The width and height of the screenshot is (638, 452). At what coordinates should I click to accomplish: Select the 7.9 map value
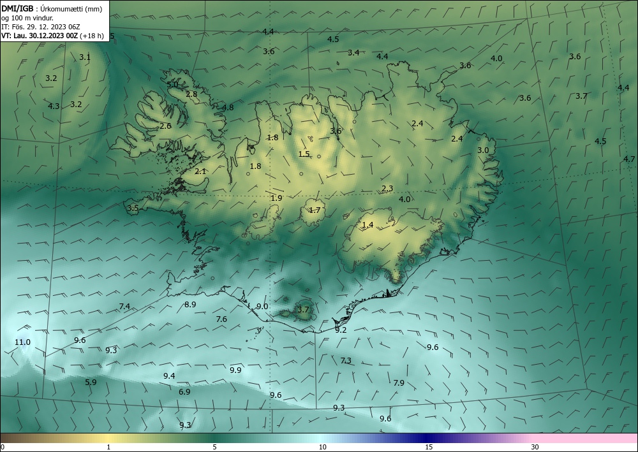coord(399,383)
